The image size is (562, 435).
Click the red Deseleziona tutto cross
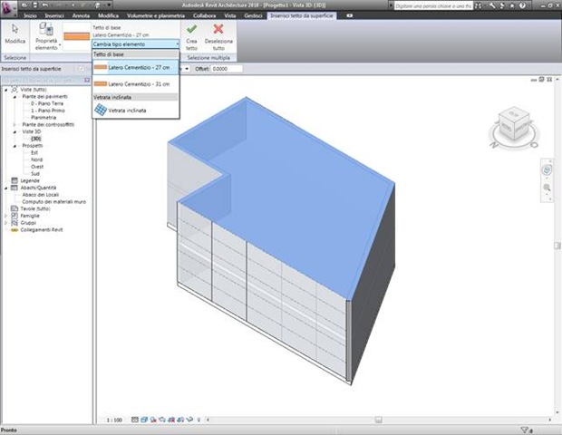[218, 29]
